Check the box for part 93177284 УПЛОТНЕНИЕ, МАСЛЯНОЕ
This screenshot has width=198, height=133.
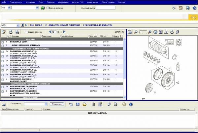pos(3,80)
